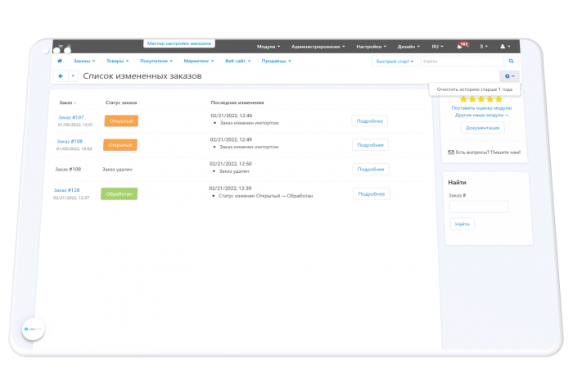573x382 pixels.
Task: Select the text Заказ удален status
Action: (x=117, y=170)
